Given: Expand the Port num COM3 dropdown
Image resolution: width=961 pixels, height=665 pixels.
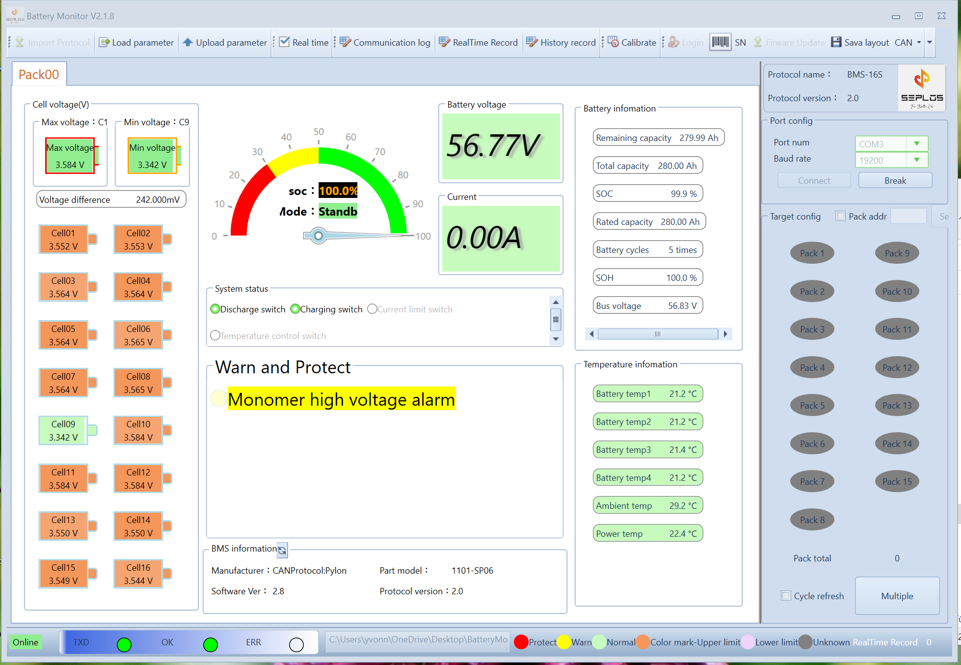Looking at the screenshot, I should pos(917,144).
